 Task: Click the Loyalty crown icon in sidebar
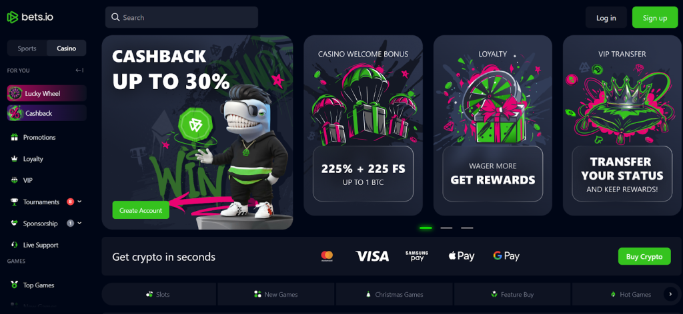click(x=14, y=159)
